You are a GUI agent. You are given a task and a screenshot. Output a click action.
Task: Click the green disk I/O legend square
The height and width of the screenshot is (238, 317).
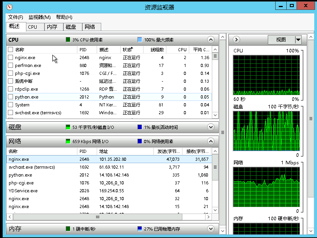[x=68, y=127]
